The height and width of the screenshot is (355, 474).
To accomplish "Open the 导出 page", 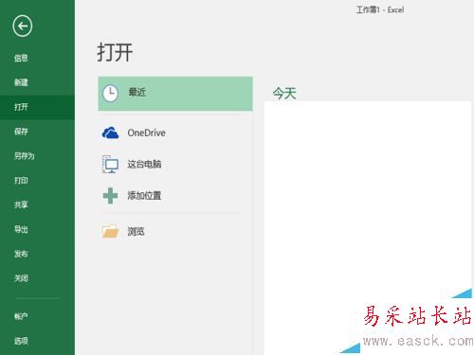I will pos(21,229).
